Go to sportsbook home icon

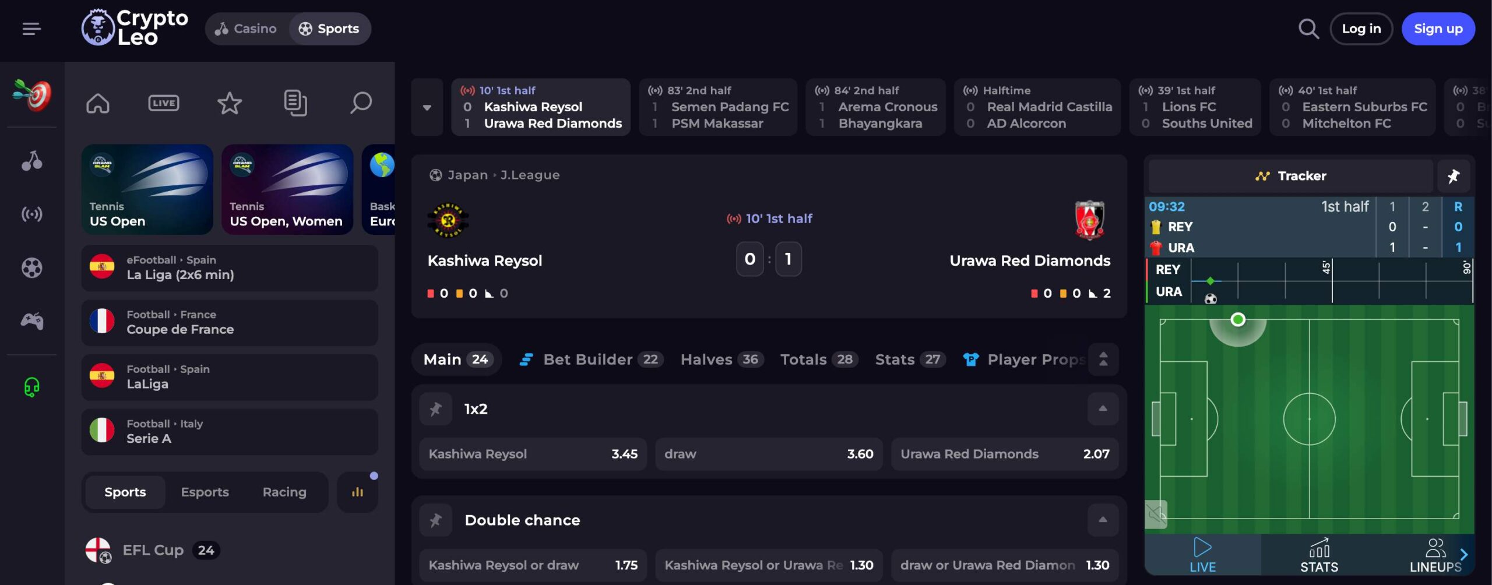98,103
